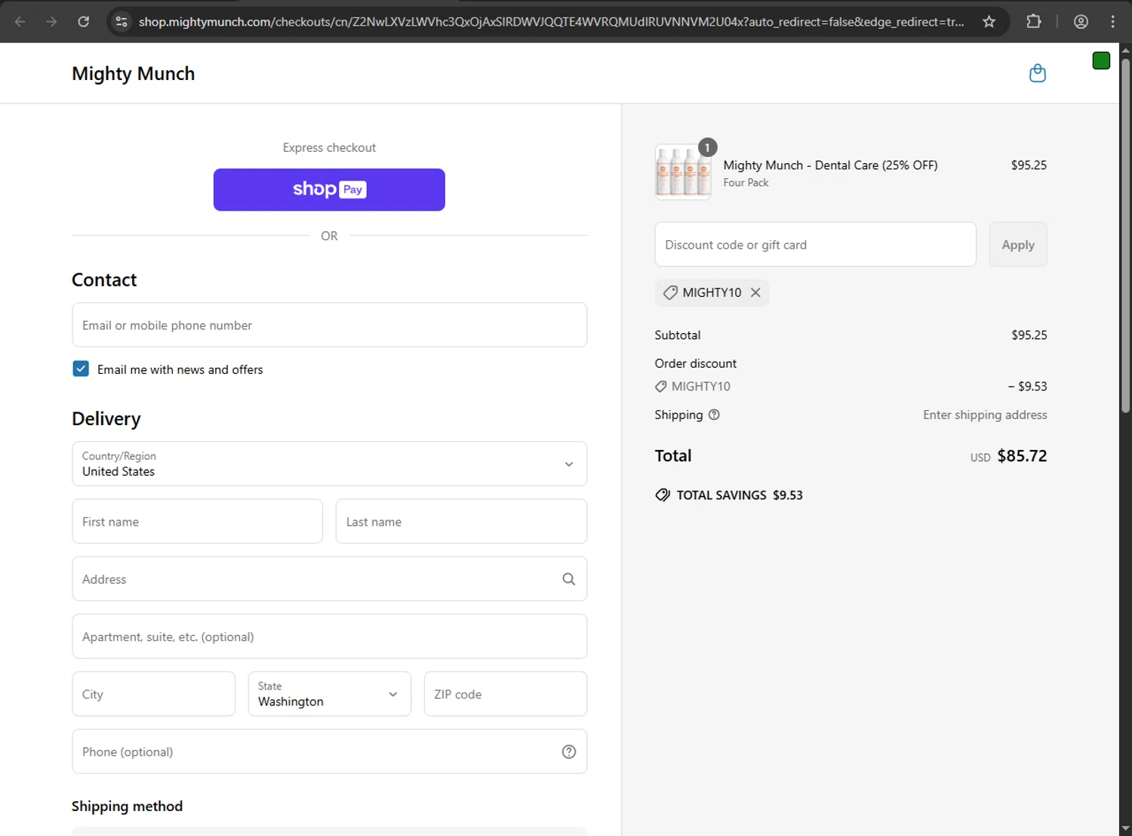Pay with the Shop Pay button
Viewport: 1132px width, 836px height.
[x=329, y=190]
